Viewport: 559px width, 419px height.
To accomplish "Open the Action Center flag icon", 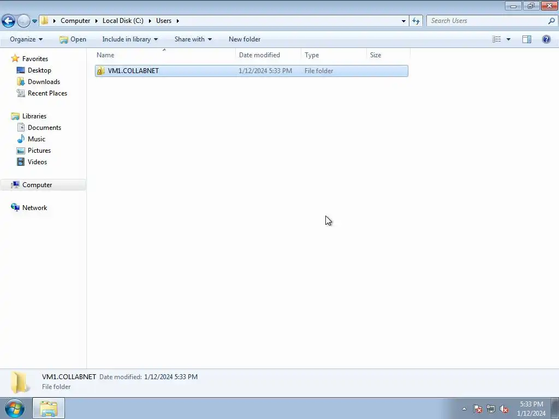I will [477, 409].
